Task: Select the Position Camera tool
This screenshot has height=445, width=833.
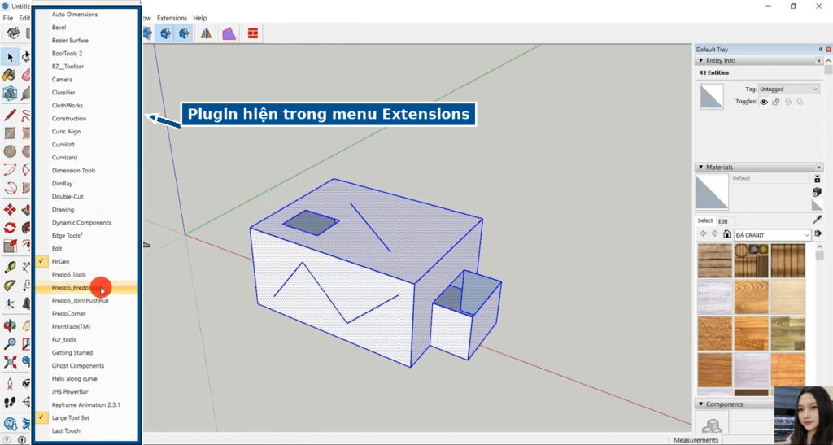Action: pyautogui.click(x=10, y=383)
